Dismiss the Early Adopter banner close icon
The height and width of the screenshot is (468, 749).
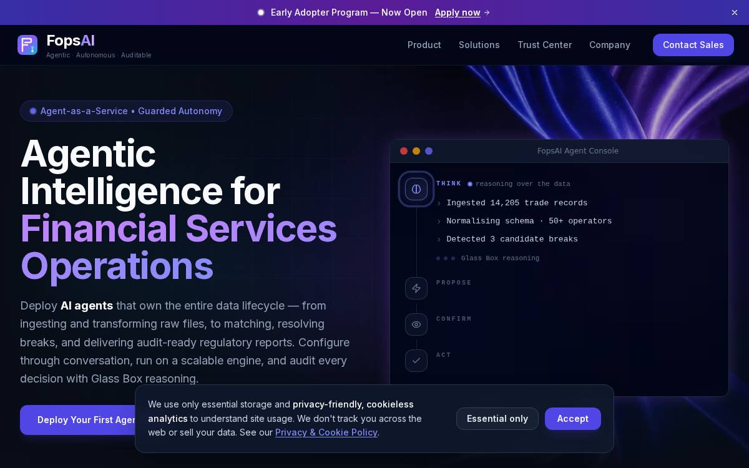click(735, 12)
